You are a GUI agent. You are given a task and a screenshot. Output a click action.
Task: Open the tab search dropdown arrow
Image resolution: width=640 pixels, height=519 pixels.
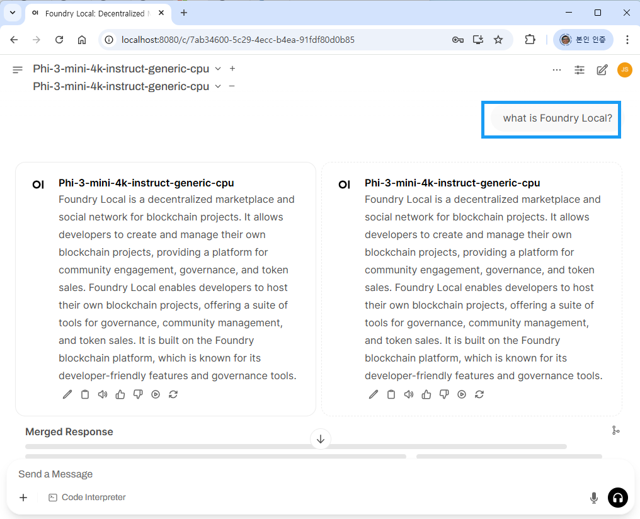tap(13, 13)
